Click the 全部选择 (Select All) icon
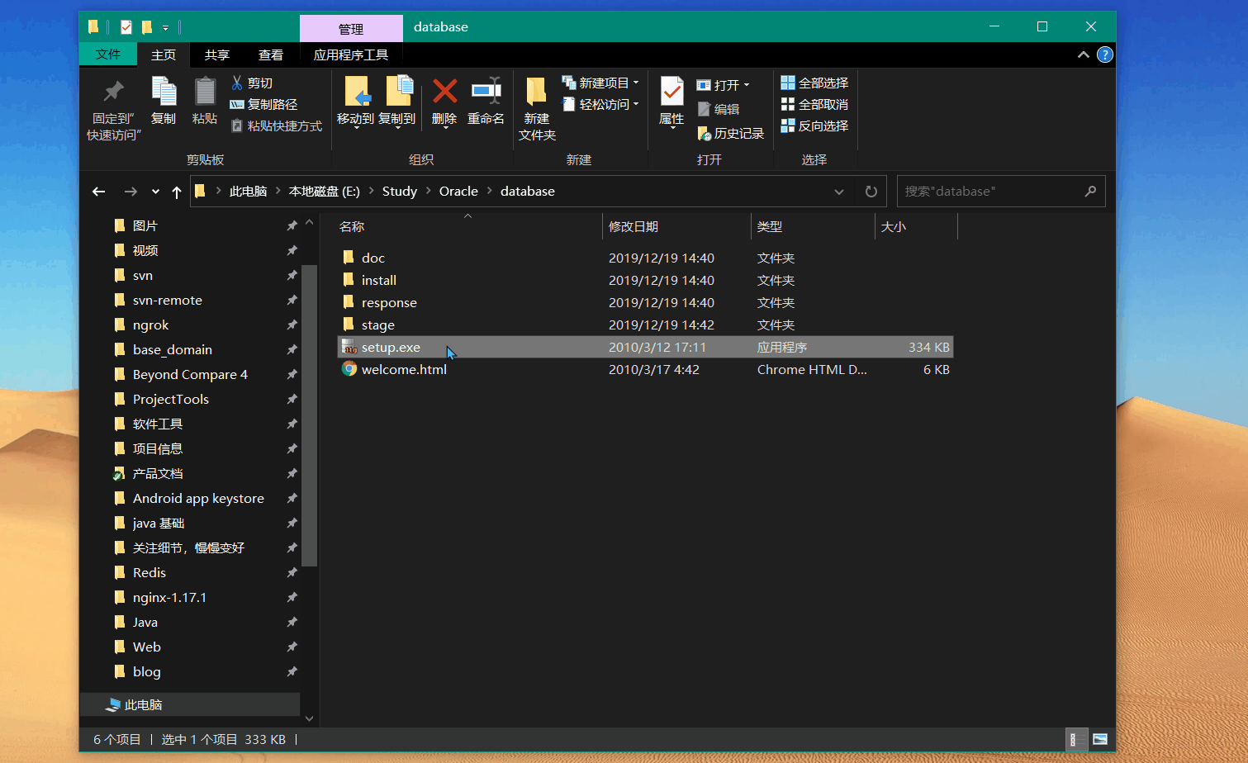This screenshot has height=763, width=1248. (x=815, y=83)
